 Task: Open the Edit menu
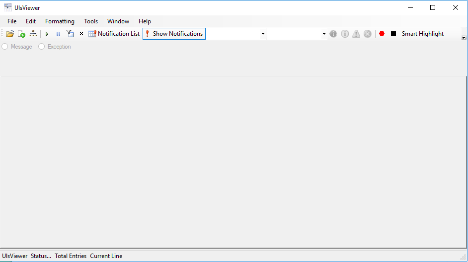click(x=31, y=21)
